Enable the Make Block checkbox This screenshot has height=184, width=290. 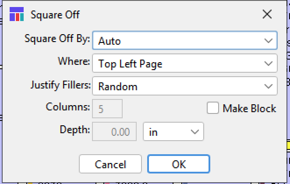tap(213, 108)
